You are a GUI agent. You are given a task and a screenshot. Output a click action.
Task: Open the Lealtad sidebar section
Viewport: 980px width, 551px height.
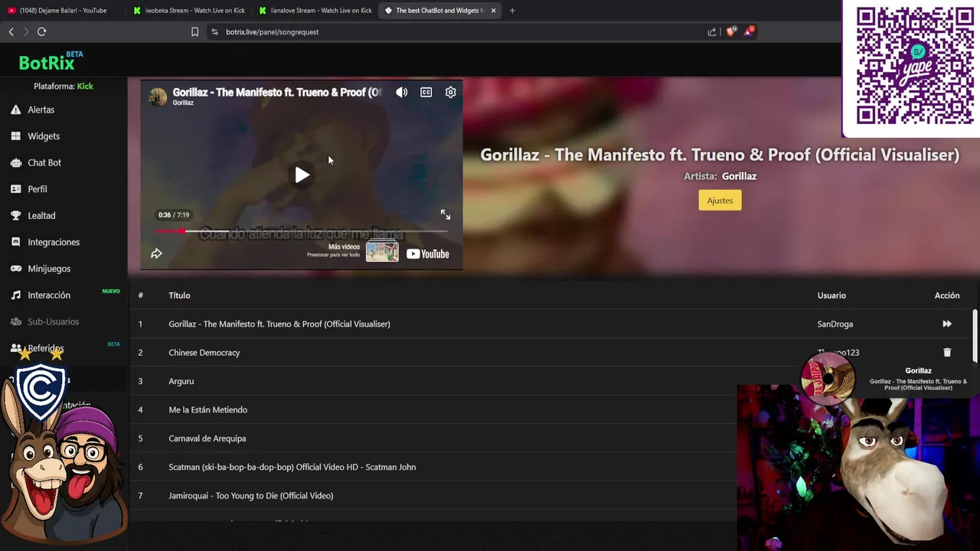(x=41, y=216)
